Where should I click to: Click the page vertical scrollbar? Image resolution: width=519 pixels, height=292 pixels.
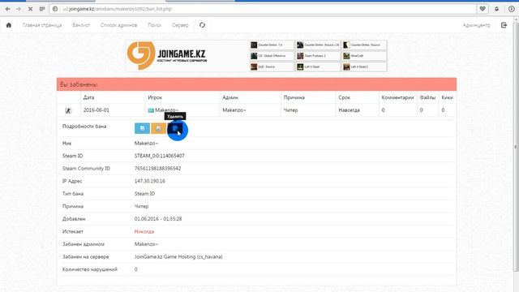coord(516,148)
